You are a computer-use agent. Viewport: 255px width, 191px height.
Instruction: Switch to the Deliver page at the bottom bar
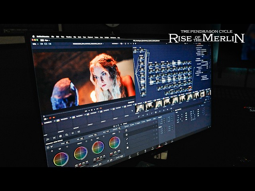[172, 141]
